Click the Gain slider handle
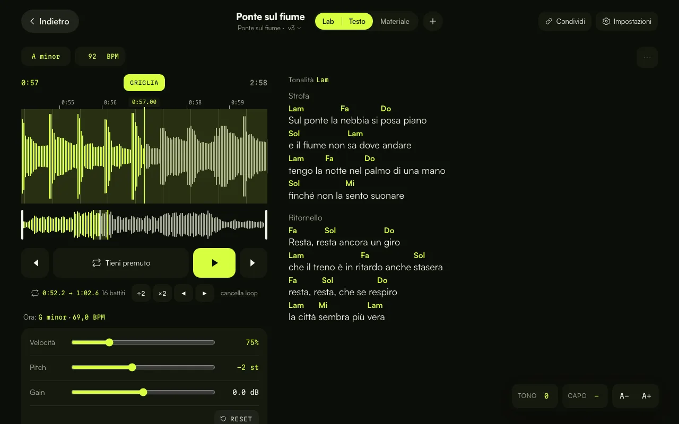 143,392
